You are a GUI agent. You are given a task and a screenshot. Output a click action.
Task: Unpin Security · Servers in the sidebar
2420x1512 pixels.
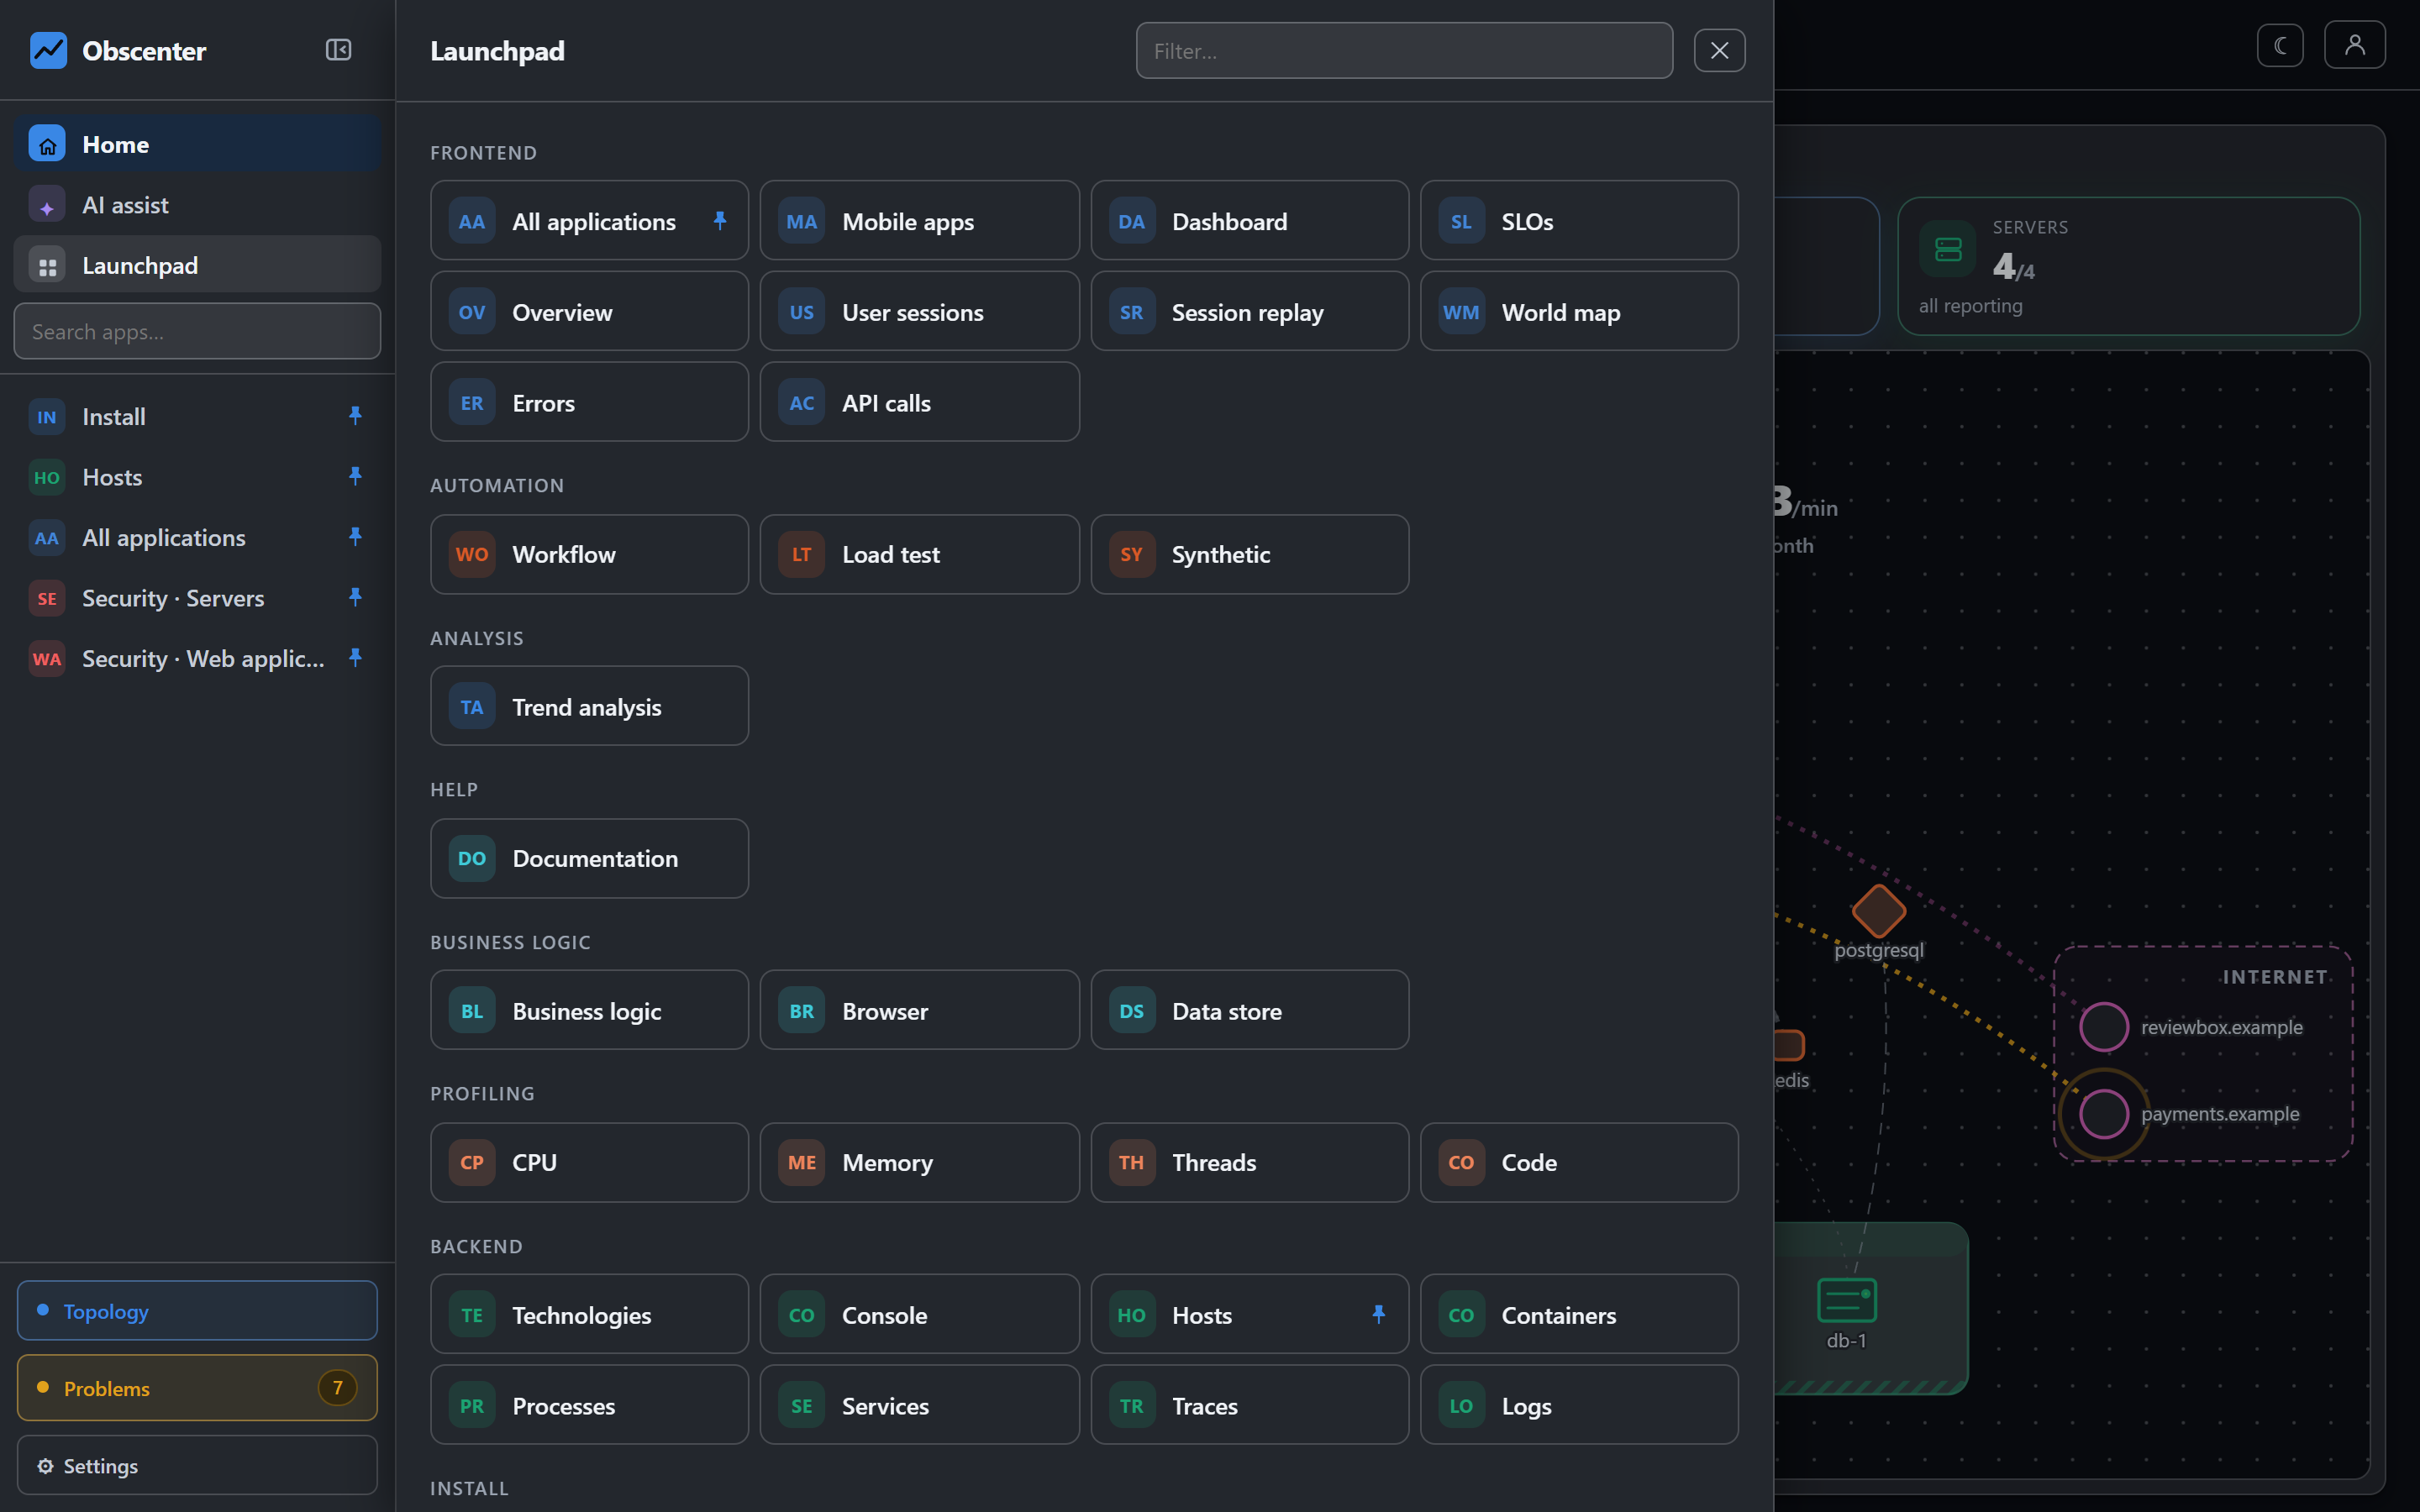pyautogui.click(x=355, y=597)
